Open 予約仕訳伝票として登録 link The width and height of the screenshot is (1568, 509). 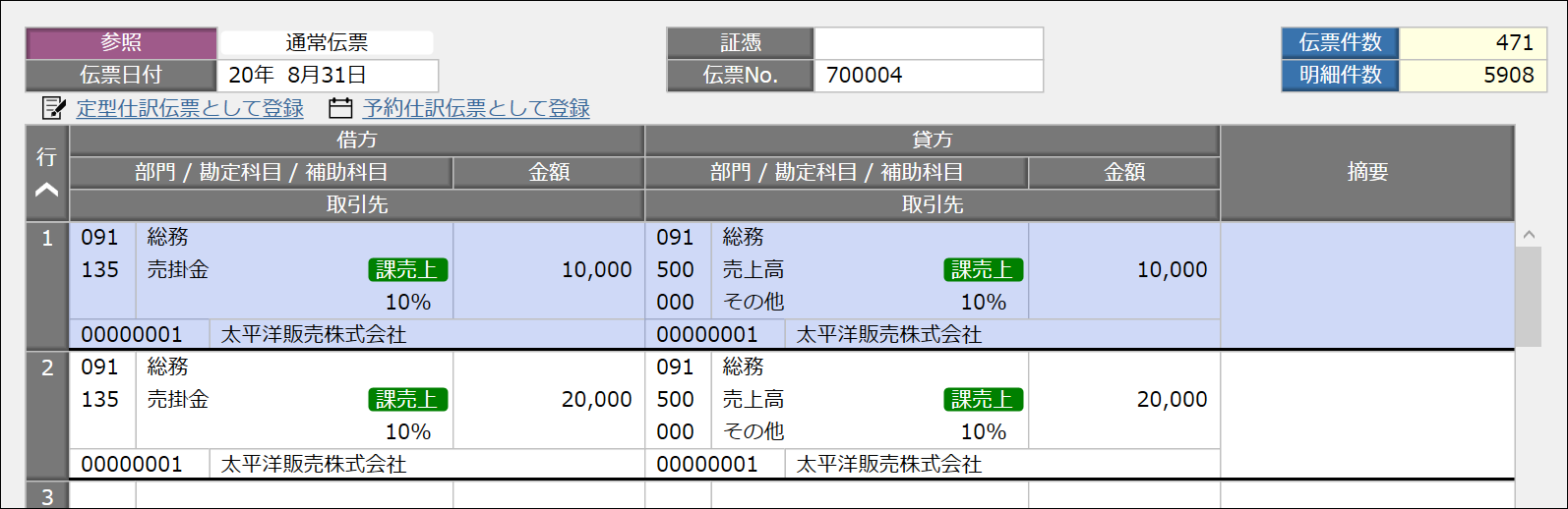[476, 108]
